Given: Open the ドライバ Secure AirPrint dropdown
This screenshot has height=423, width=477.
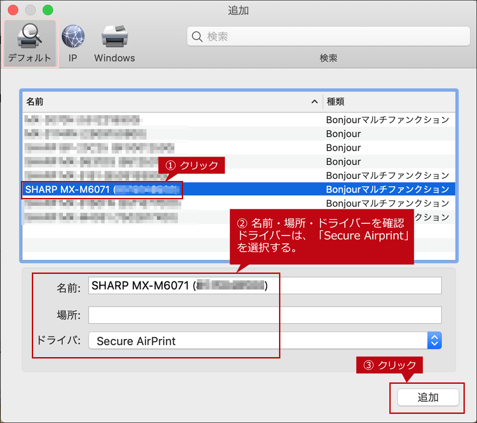Looking at the screenshot, I should (265, 341).
